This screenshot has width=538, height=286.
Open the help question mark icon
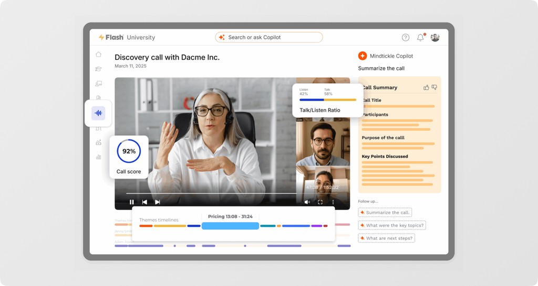(x=406, y=37)
